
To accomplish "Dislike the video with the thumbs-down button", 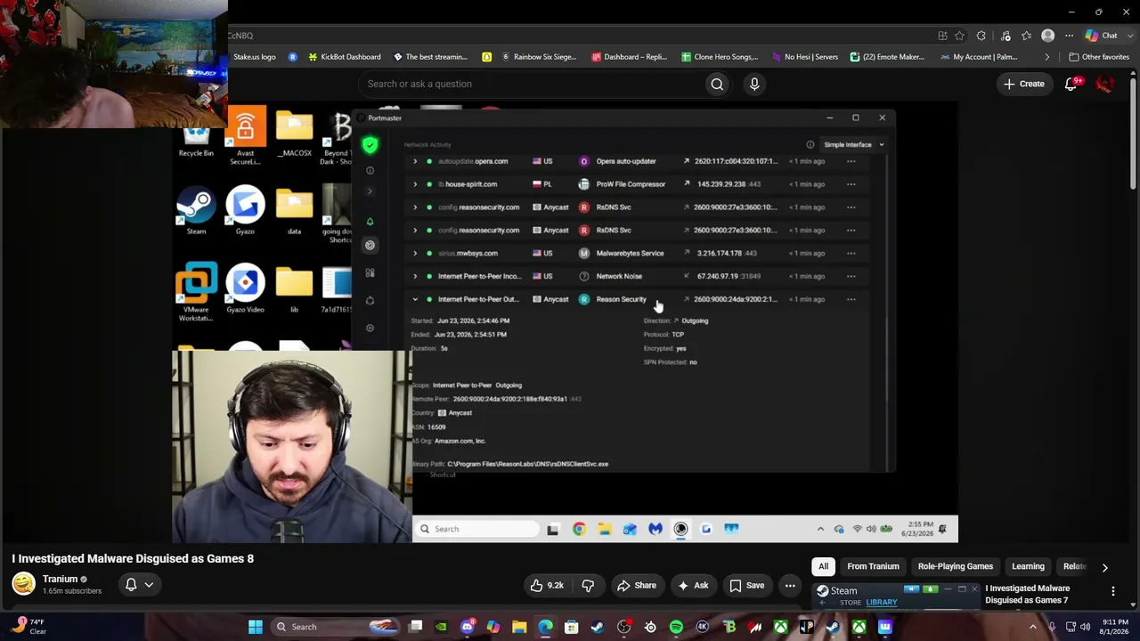I will click(588, 585).
